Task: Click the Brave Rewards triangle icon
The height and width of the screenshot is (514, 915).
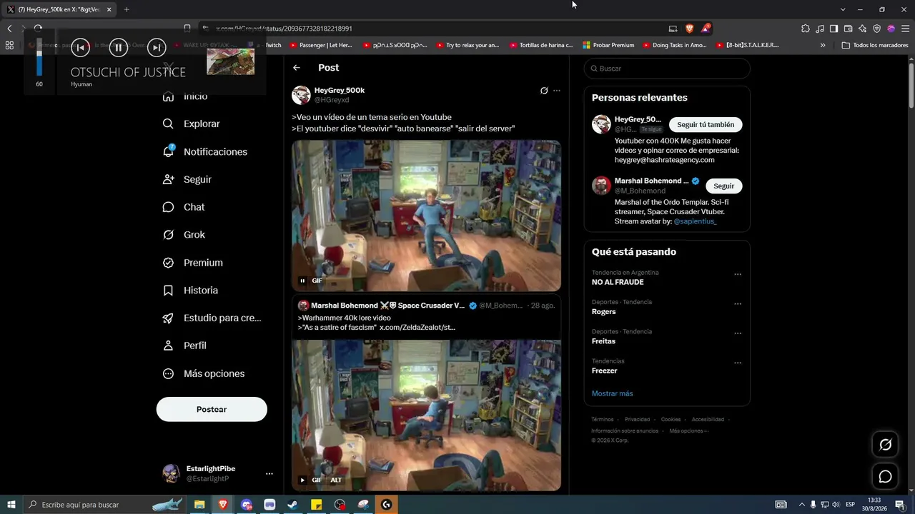Action: 706,29
